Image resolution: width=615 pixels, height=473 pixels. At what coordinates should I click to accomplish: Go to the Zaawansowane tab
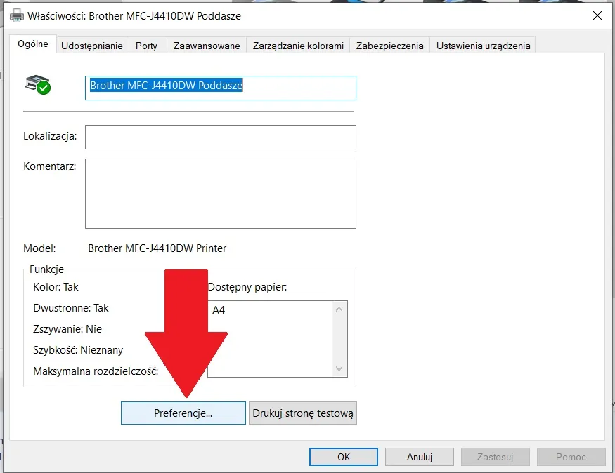click(208, 46)
